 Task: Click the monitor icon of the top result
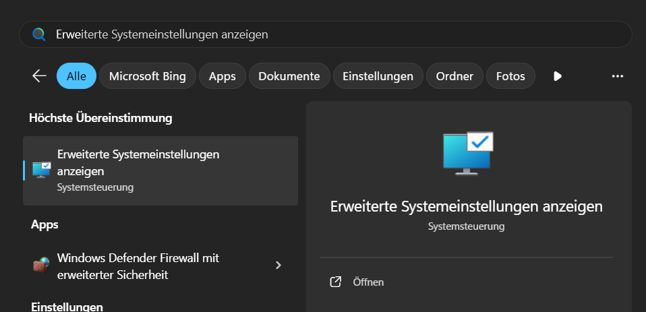42,170
